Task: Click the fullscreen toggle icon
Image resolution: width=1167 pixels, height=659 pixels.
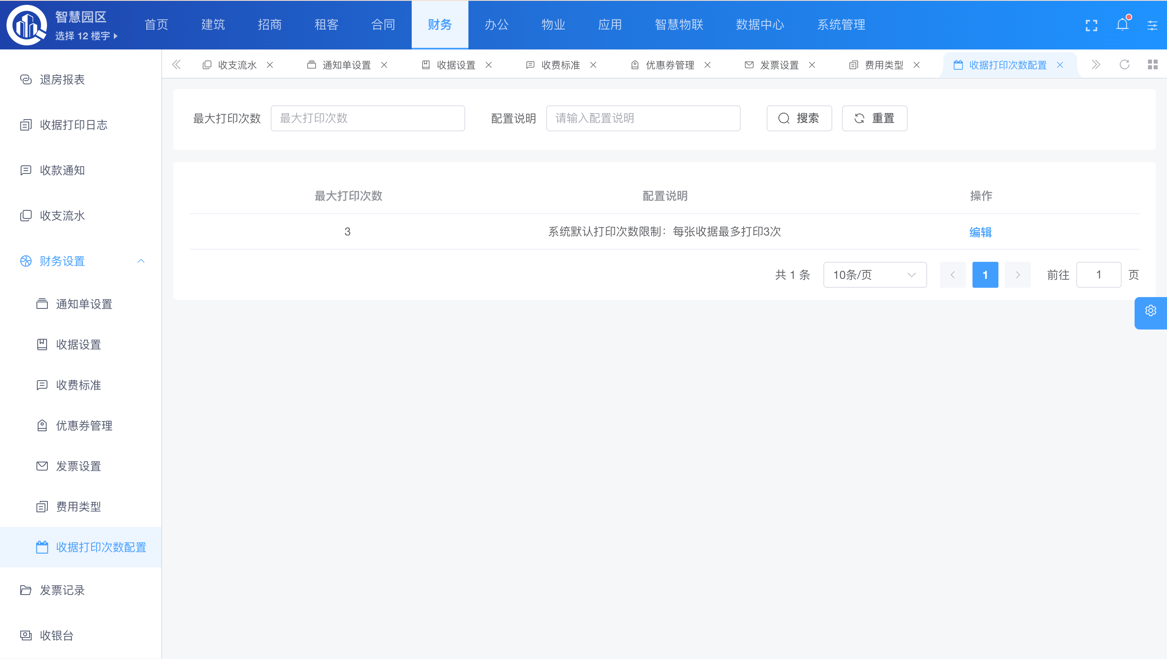Action: tap(1091, 25)
